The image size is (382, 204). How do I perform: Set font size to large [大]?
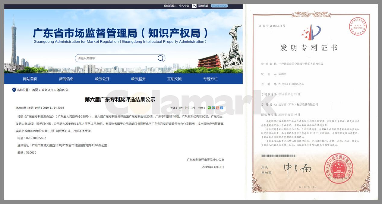[x=181, y=108]
